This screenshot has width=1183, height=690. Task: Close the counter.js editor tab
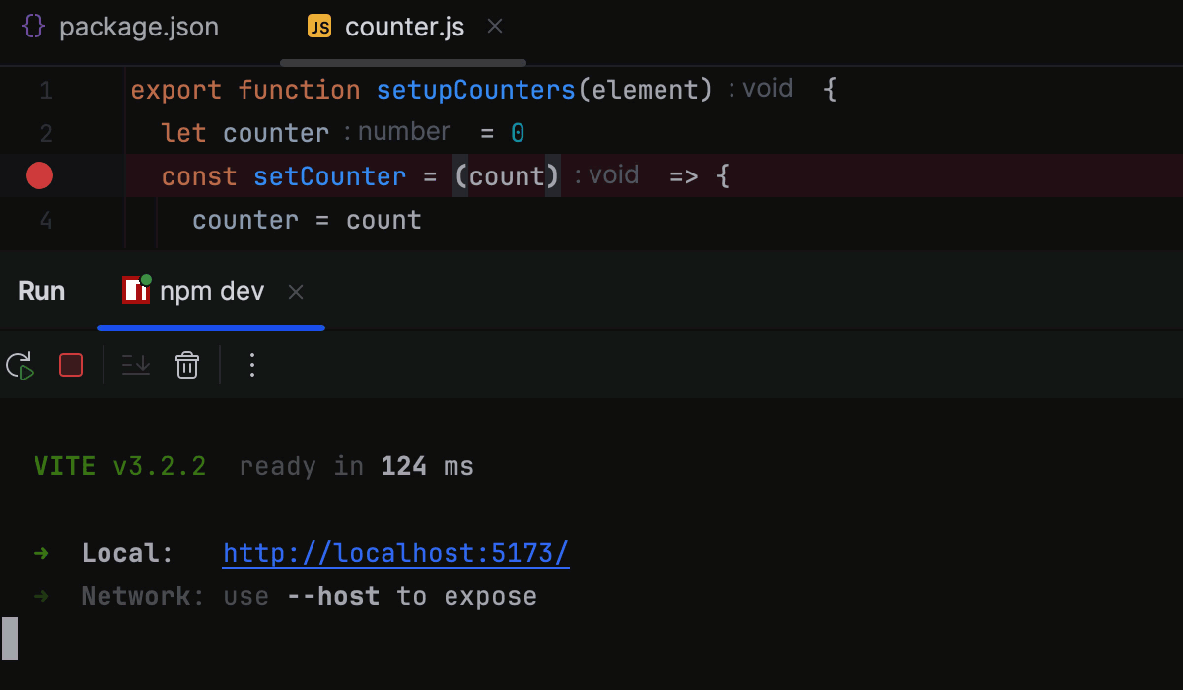494,27
